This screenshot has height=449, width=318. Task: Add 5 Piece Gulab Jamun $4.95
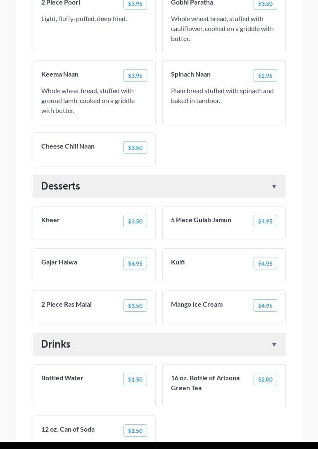265,221
